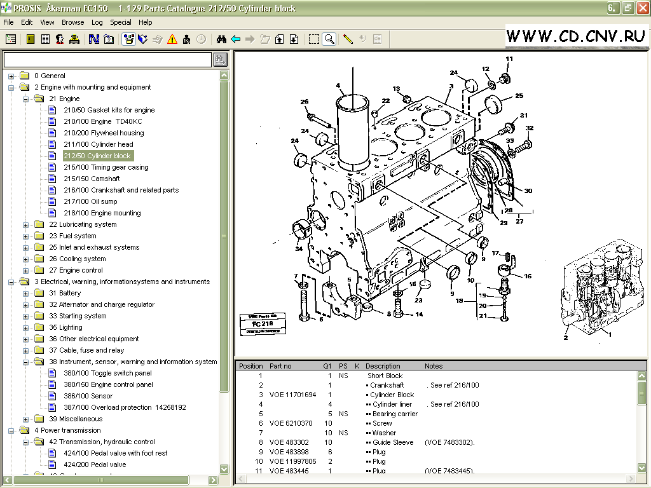The width and height of the screenshot is (651, 488).
Task: Click the search button beside tree search field
Action: click(x=220, y=60)
